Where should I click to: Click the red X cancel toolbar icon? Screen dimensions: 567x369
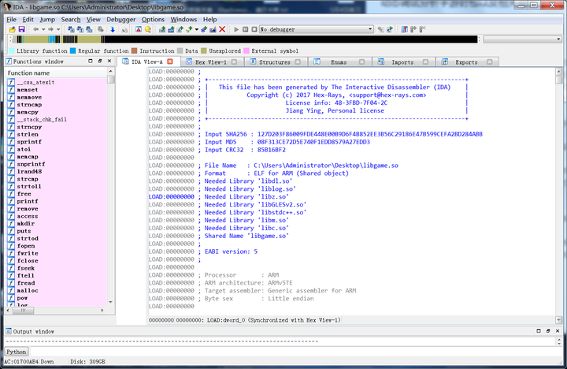click(x=222, y=29)
